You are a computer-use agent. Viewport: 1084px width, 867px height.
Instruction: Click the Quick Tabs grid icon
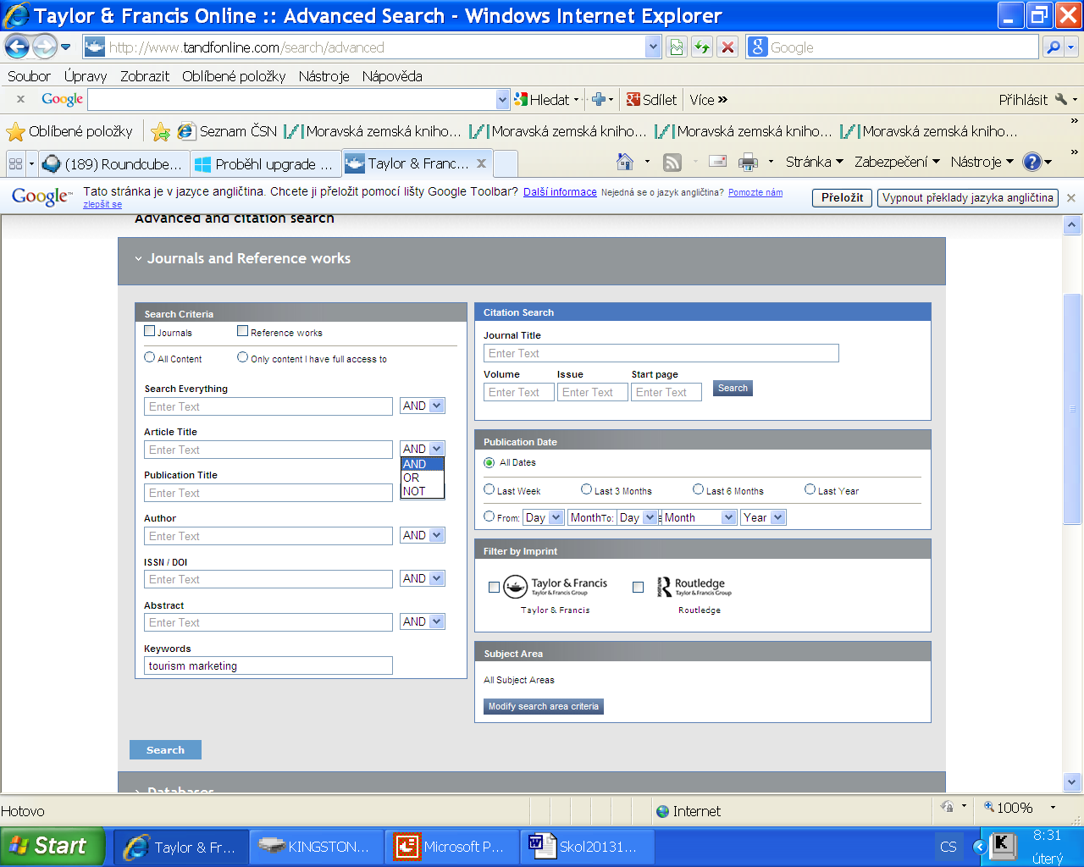coord(15,163)
